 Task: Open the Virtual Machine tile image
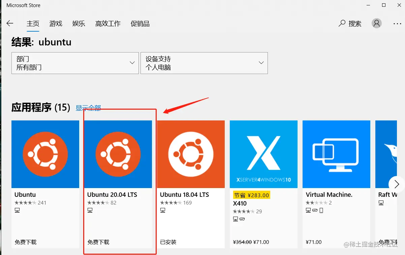(x=336, y=154)
